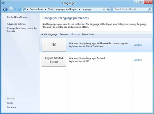
Task: Select the English (United States) tile
Action: click(54, 60)
